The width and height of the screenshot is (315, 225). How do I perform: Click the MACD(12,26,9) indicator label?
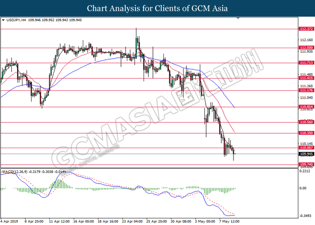click(15, 172)
